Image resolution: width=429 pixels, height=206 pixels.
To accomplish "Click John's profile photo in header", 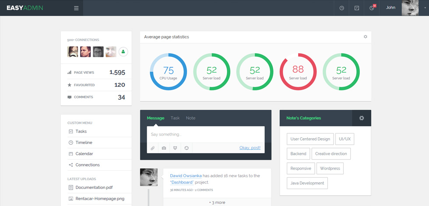I will click(x=410, y=7).
